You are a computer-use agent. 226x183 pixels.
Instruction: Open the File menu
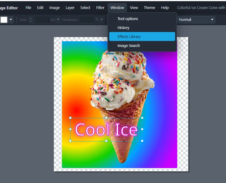tap(28, 8)
